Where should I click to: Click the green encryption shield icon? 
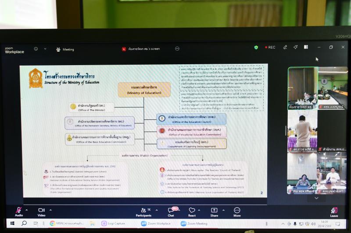click(x=256, y=47)
